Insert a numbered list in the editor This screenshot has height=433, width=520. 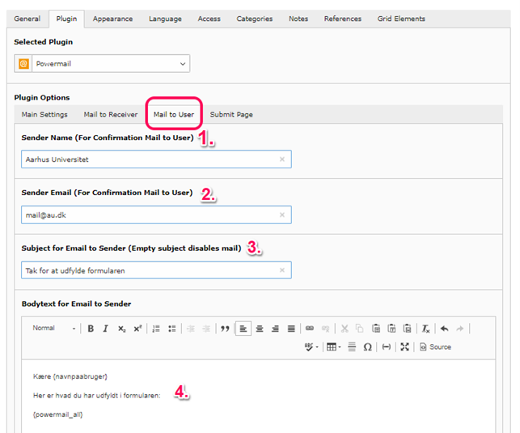pos(156,329)
